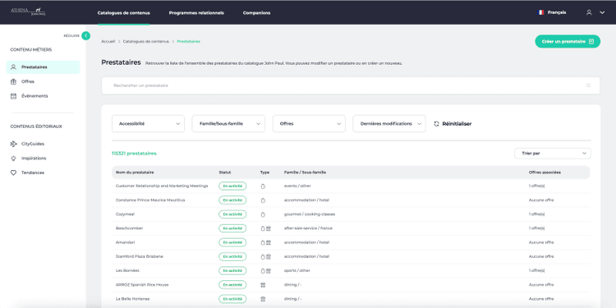
Task: Click the En activité badge for Cozymeal
Action: tap(232, 214)
